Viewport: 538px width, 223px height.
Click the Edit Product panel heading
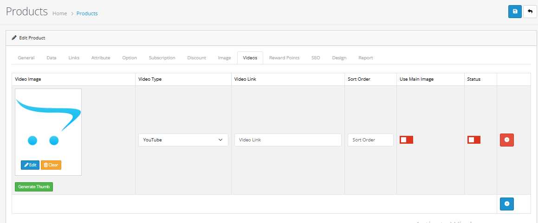32,38
